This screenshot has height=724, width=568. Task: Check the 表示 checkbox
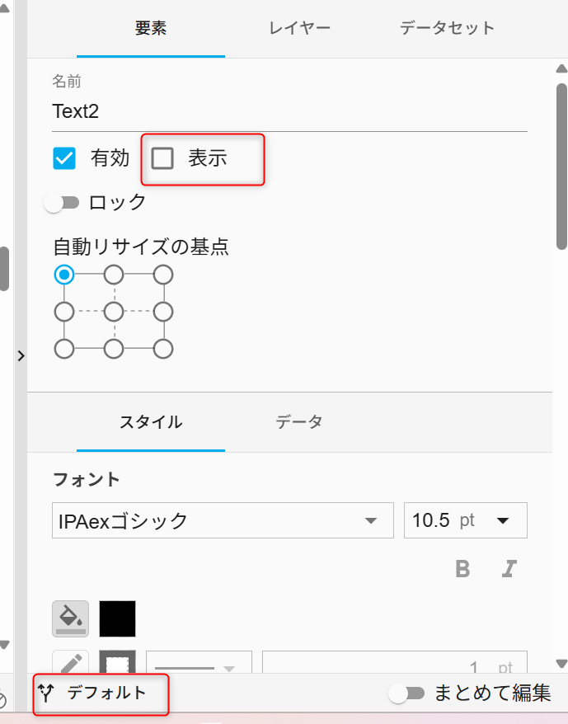point(162,158)
